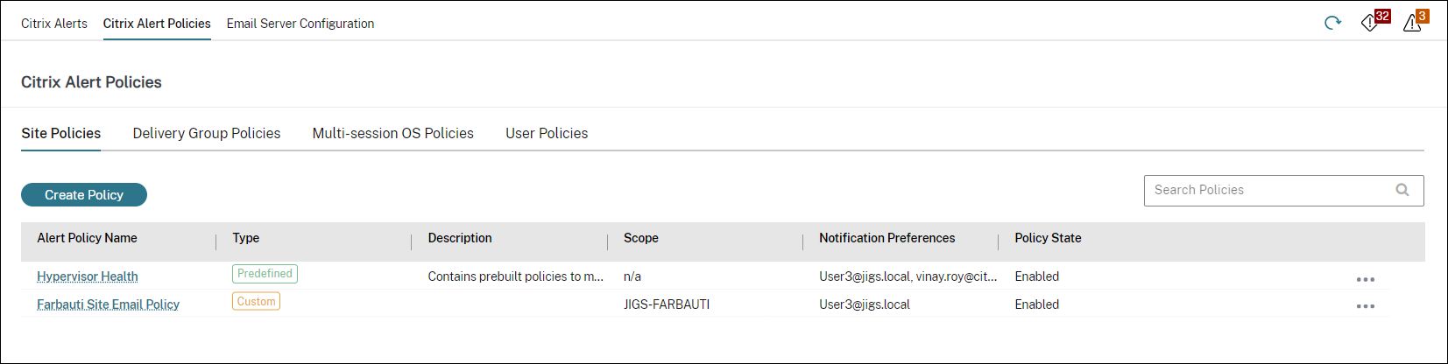Image resolution: width=1448 pixels, height=364 pixels.
Task: Open warning alerts icon showing 3
Action: pos(1413,23)
